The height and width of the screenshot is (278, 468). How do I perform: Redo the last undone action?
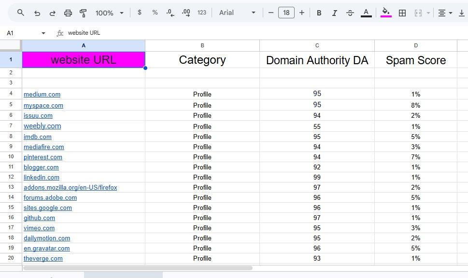[53, 13]
